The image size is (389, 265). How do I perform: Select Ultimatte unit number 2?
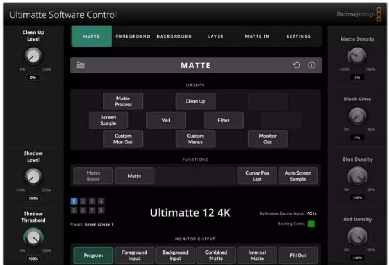coord(83,201)
